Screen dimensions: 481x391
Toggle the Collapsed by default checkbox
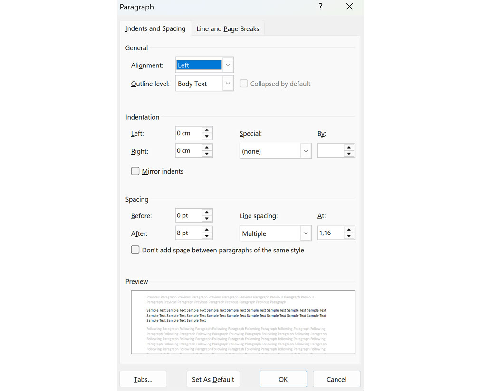click(x=243, y=83)
